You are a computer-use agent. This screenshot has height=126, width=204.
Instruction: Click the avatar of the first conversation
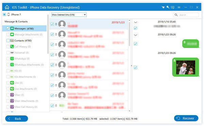tap(62, 24)
